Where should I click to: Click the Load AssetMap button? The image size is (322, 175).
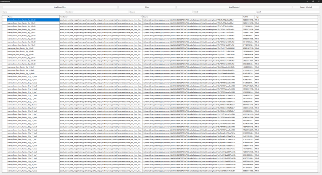pos(60,7)
